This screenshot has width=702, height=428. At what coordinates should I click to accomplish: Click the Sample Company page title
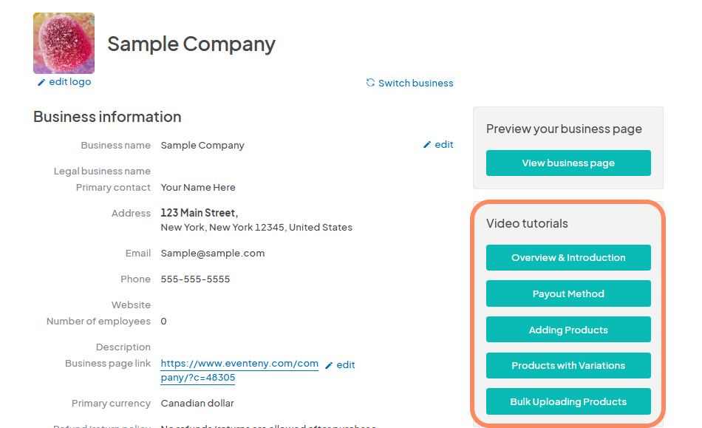tap(191, 44)
